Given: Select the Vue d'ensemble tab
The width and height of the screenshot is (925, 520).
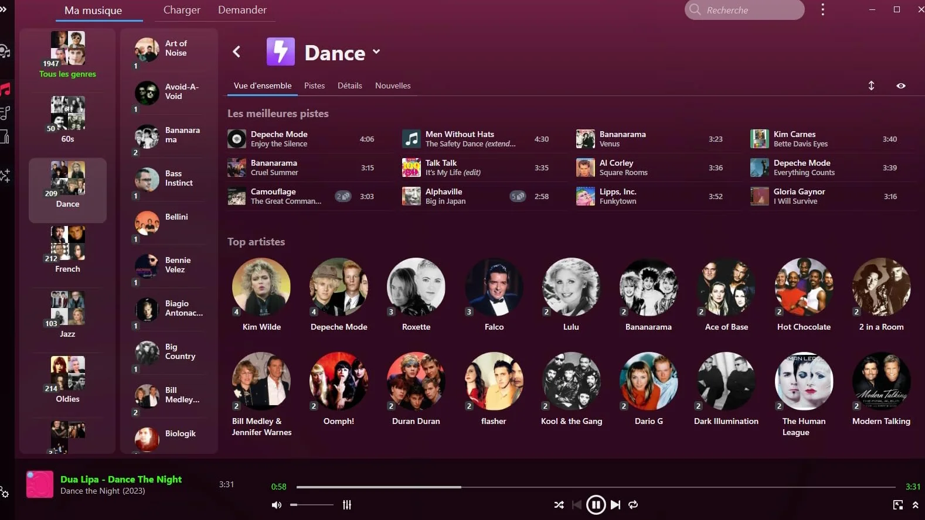Looking at the screenshot, I should [x=263, y=85].
